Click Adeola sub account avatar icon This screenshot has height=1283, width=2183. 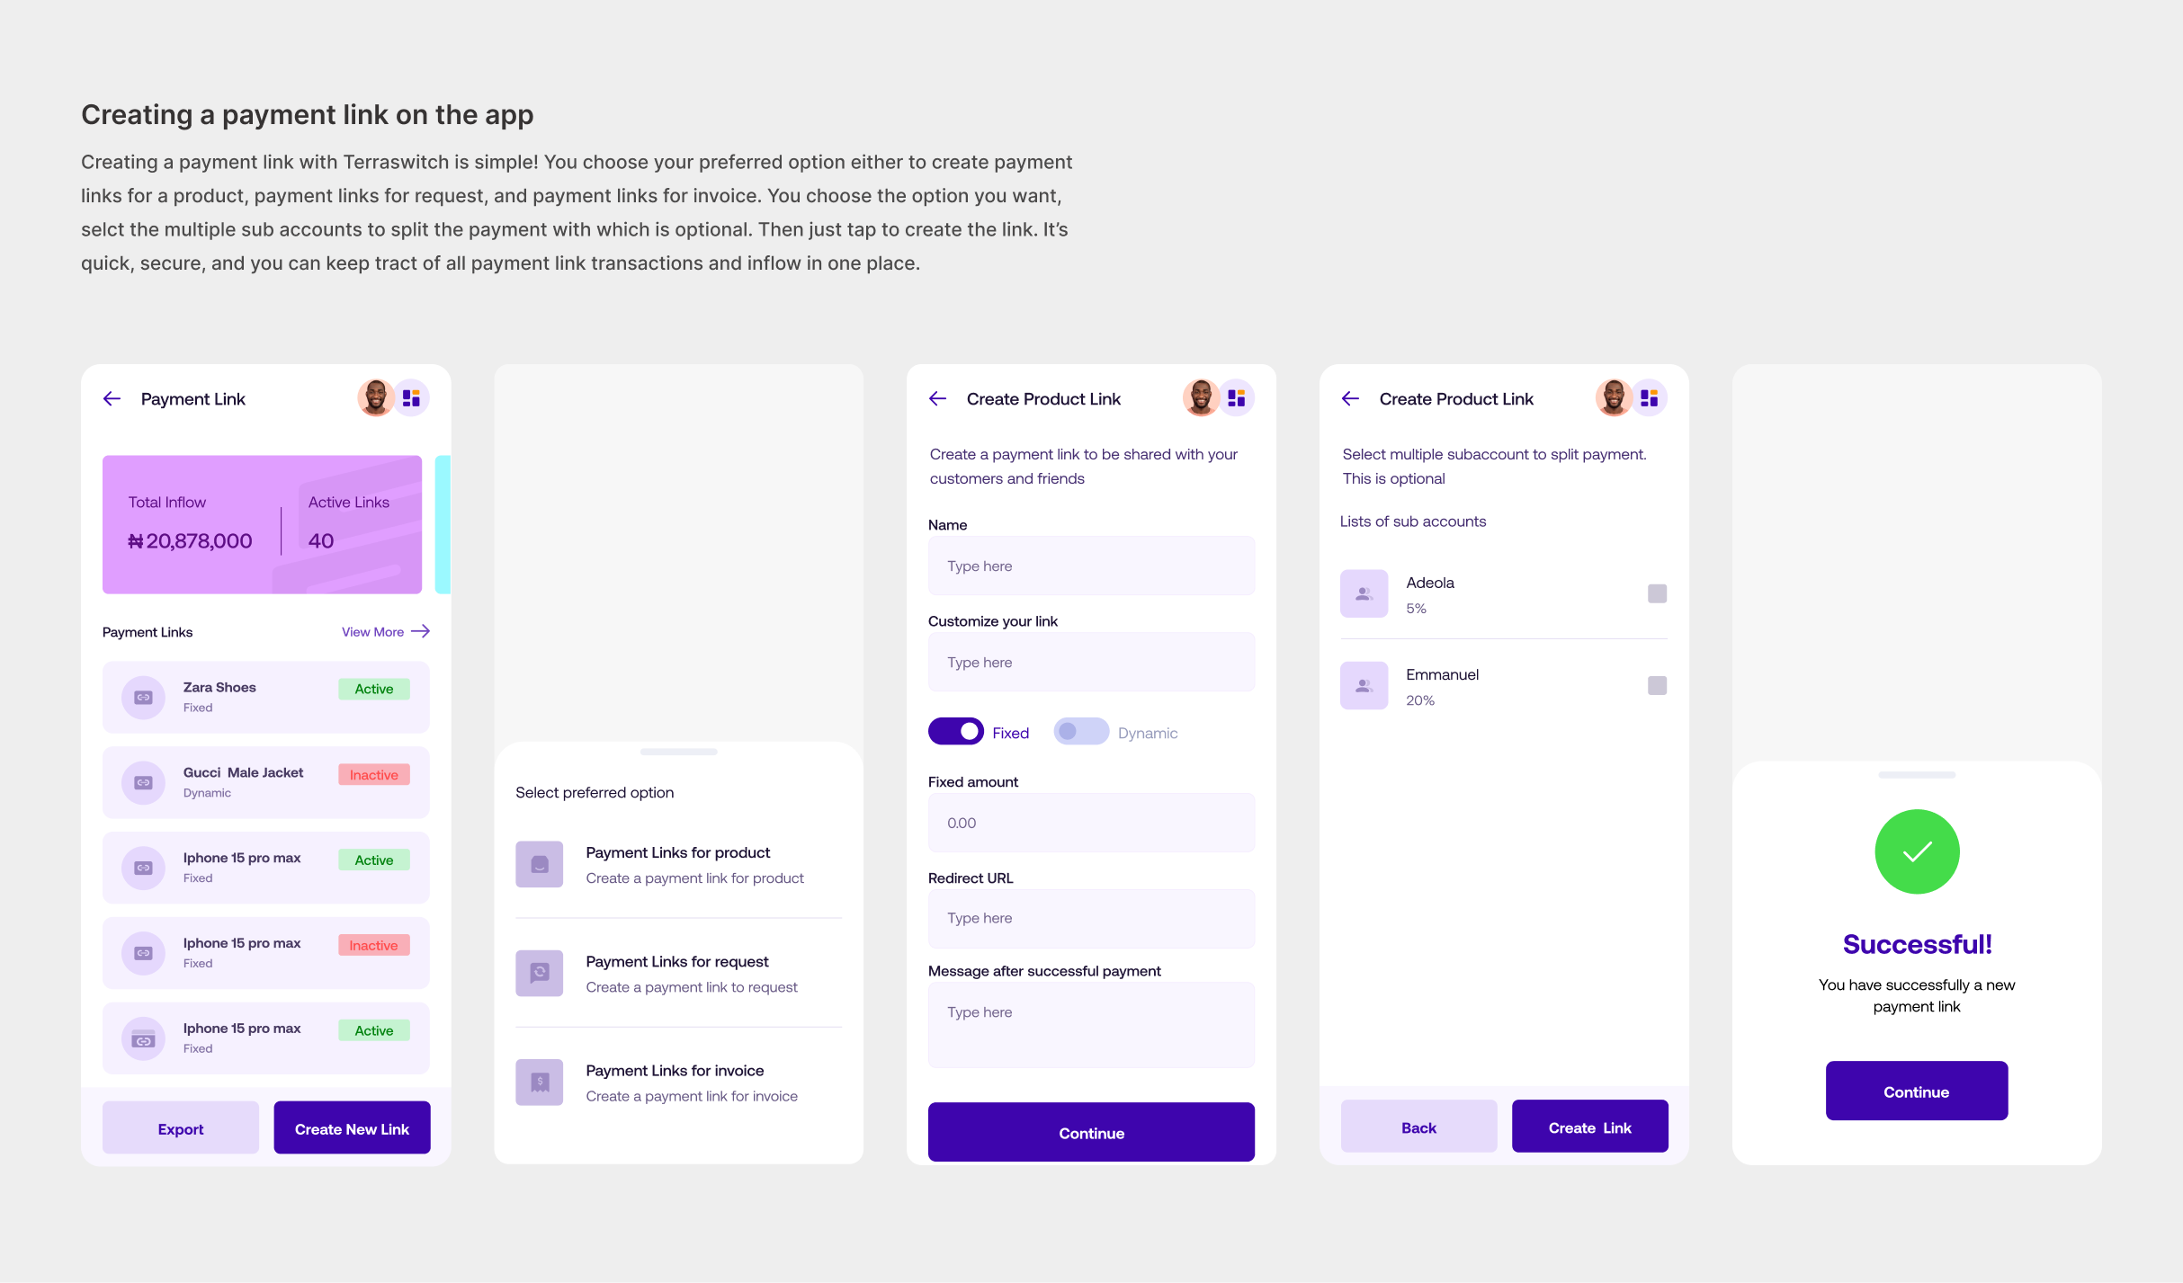(x=1364, y=593)
